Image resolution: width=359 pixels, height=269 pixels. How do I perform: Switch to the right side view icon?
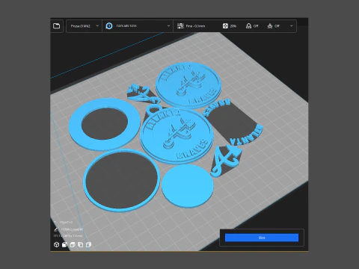coord(88,244)
